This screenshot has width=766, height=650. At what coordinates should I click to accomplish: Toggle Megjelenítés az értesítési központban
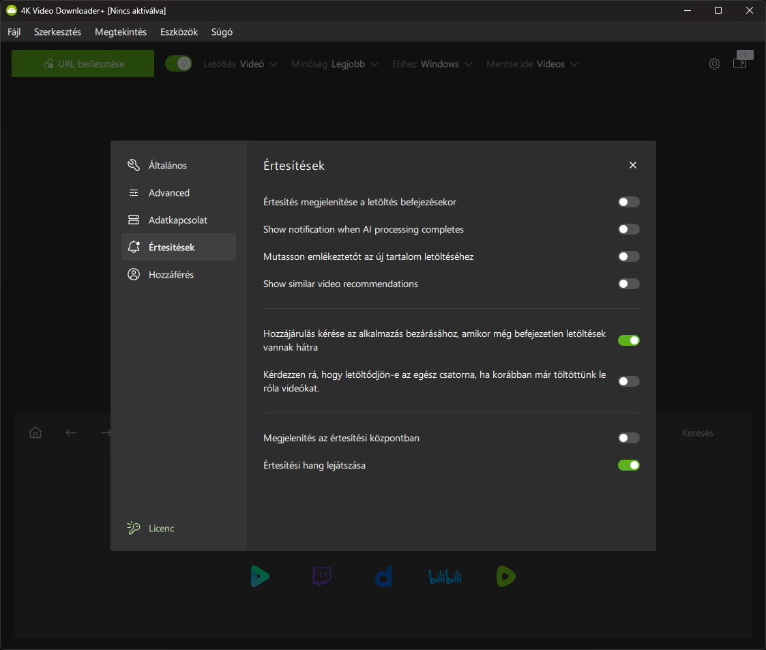click(x=628, y=438)
